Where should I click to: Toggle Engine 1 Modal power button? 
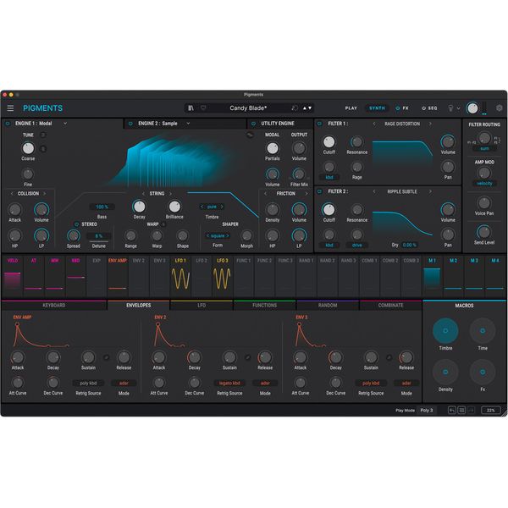8,124
